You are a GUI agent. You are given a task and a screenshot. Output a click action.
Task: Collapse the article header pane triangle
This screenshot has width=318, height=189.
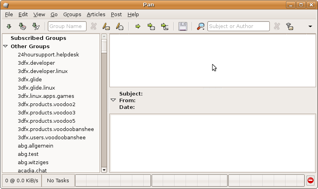[x=113, y=100]
